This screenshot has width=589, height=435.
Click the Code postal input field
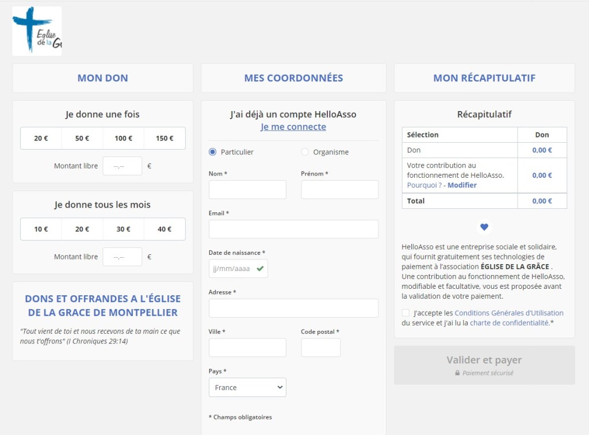point(320,348)
